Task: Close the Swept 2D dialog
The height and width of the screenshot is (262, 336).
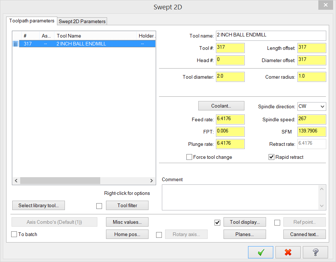Action: point(326,5)
